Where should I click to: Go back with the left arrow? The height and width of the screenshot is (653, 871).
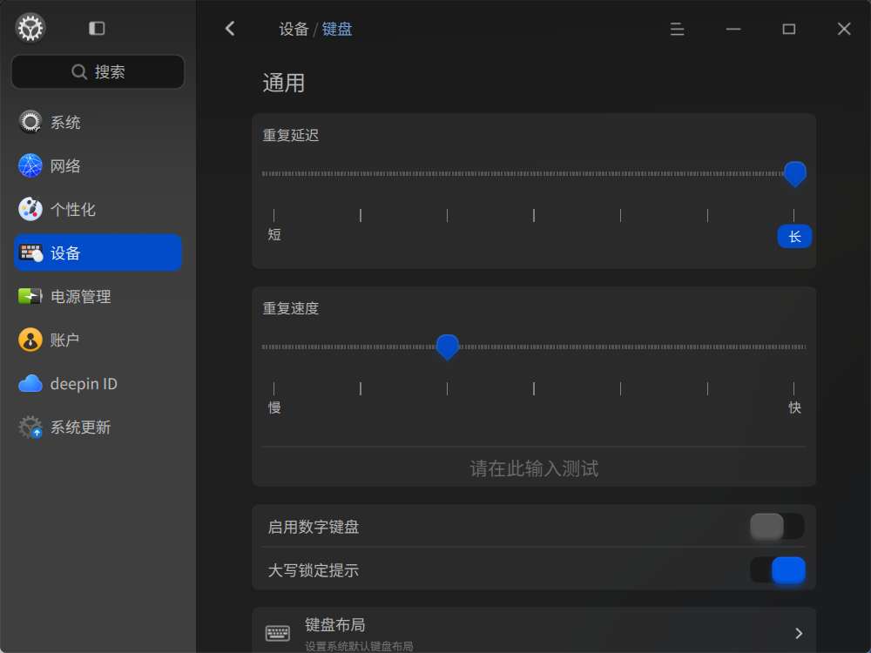[x=230, y=29]
